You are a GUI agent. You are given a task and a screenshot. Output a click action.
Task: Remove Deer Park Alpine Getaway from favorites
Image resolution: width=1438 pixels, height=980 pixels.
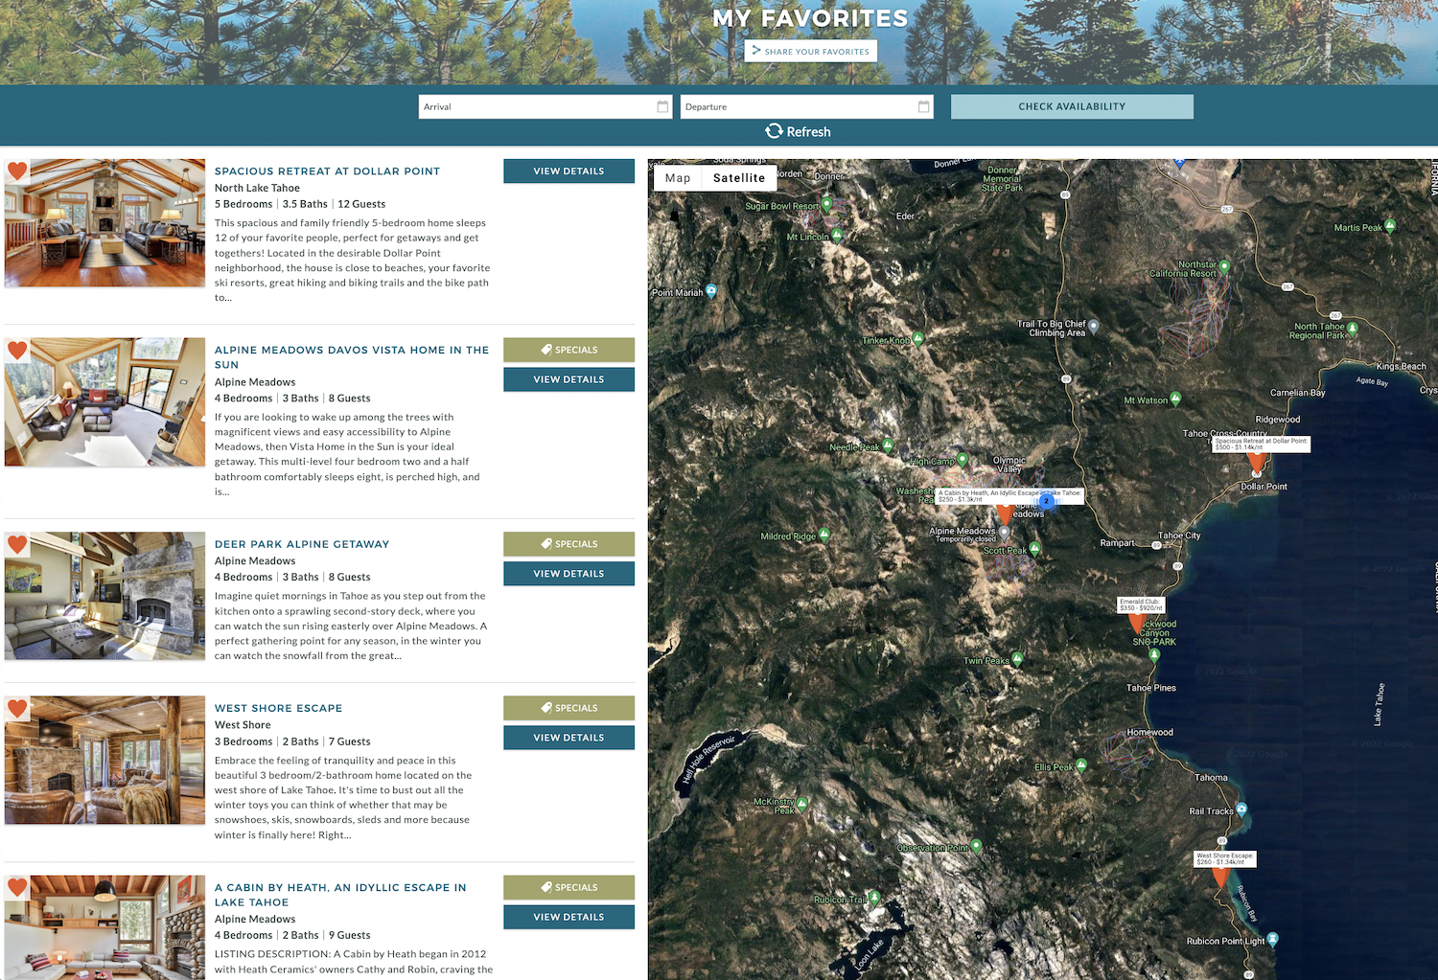click(17, 544)
